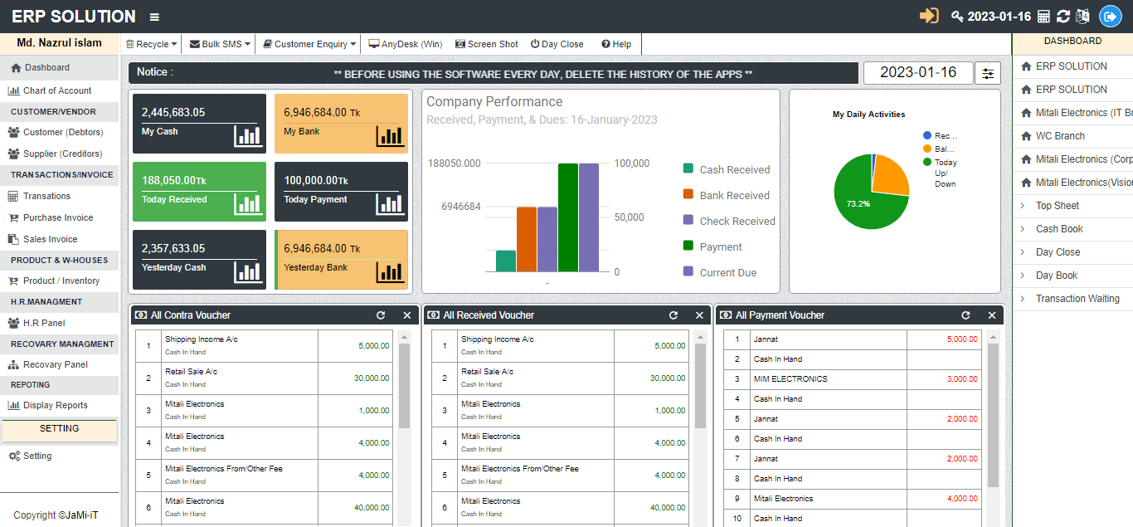Screen dimensions: 1133x527
Task: Click the Day Close toolbar button
Action: pyautogui.click(x=557, y=44)
